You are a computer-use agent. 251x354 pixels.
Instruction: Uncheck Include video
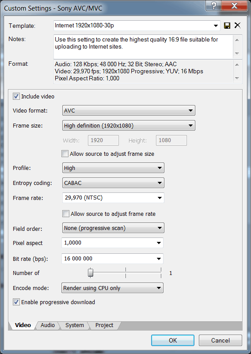coord(16,96)
